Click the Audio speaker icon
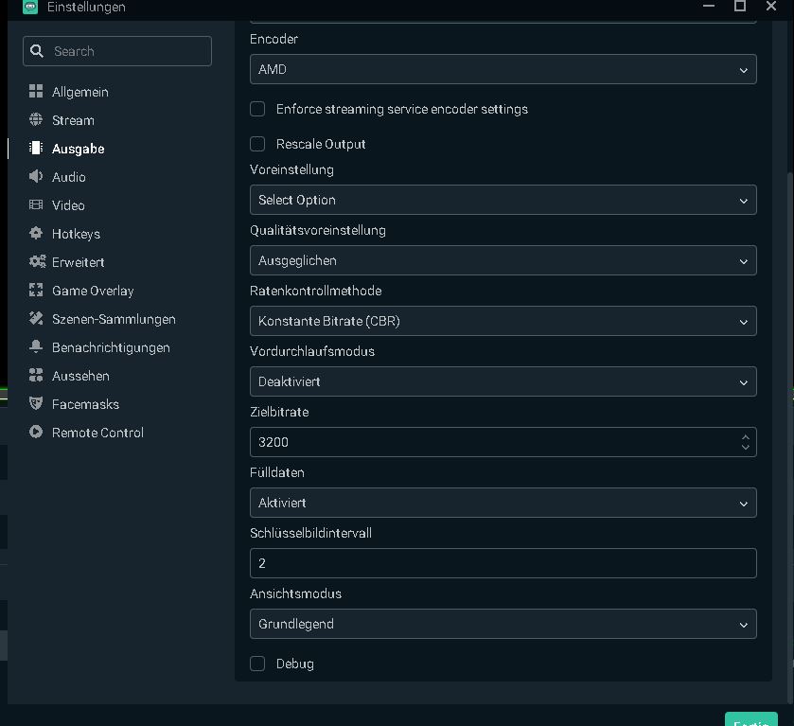Screen dimensions: 794x726 (x=36, y=177)
